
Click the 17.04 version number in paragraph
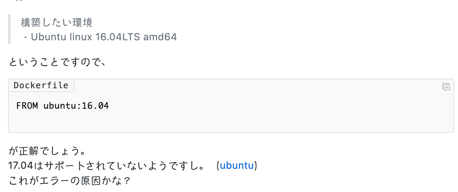[x=21, y=166]
